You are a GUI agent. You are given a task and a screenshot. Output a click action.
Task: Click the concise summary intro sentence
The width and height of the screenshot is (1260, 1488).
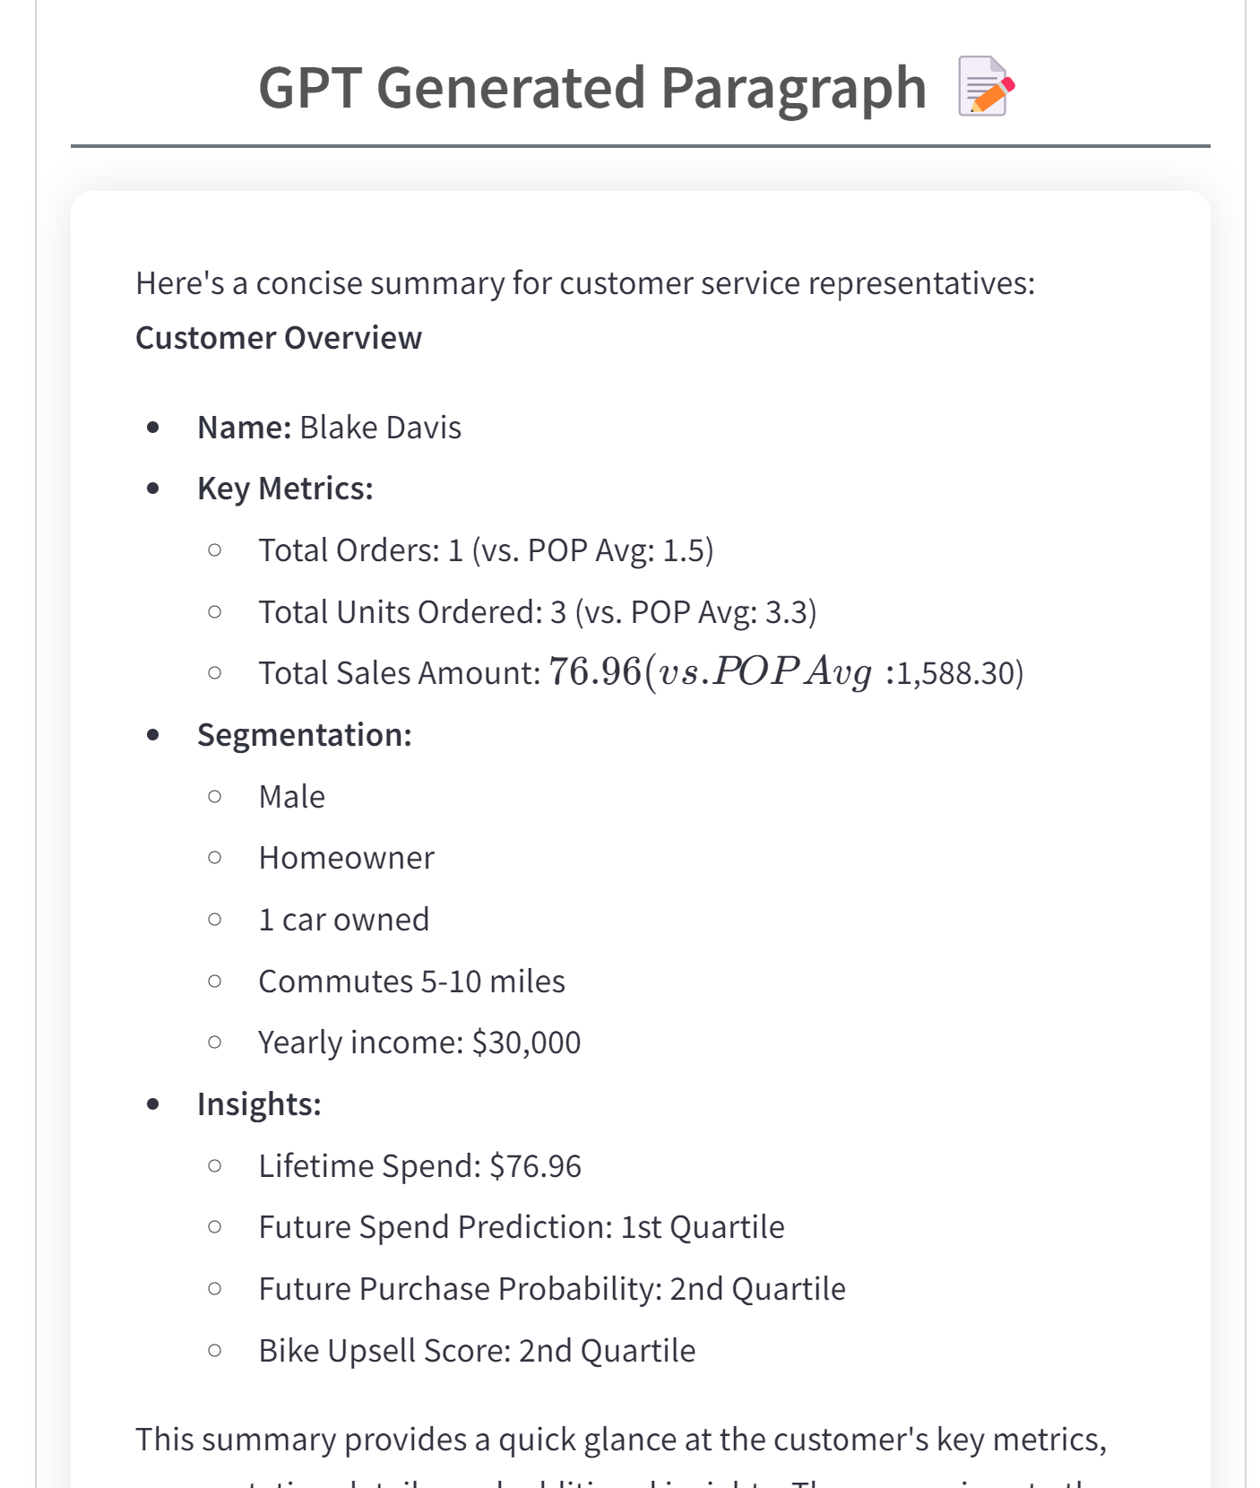pos(584,283)
